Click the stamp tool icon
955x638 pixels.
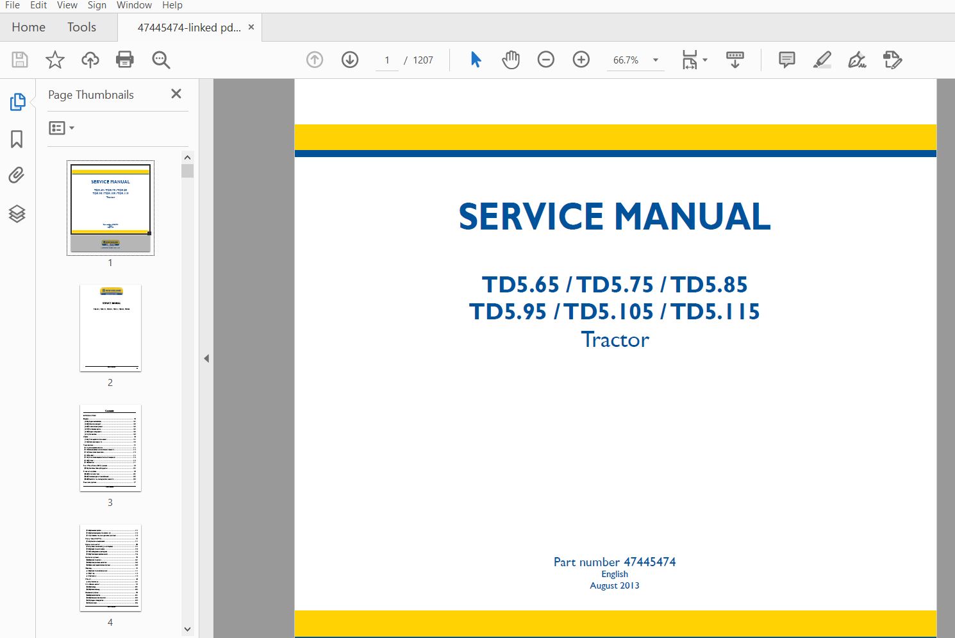pos(892,60)
